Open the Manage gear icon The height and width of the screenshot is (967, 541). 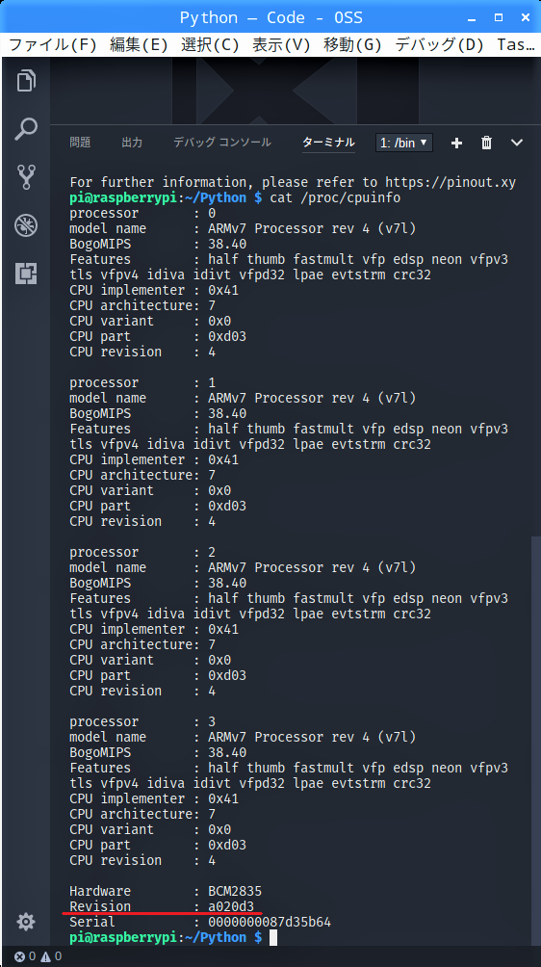(x=26, y=922)
